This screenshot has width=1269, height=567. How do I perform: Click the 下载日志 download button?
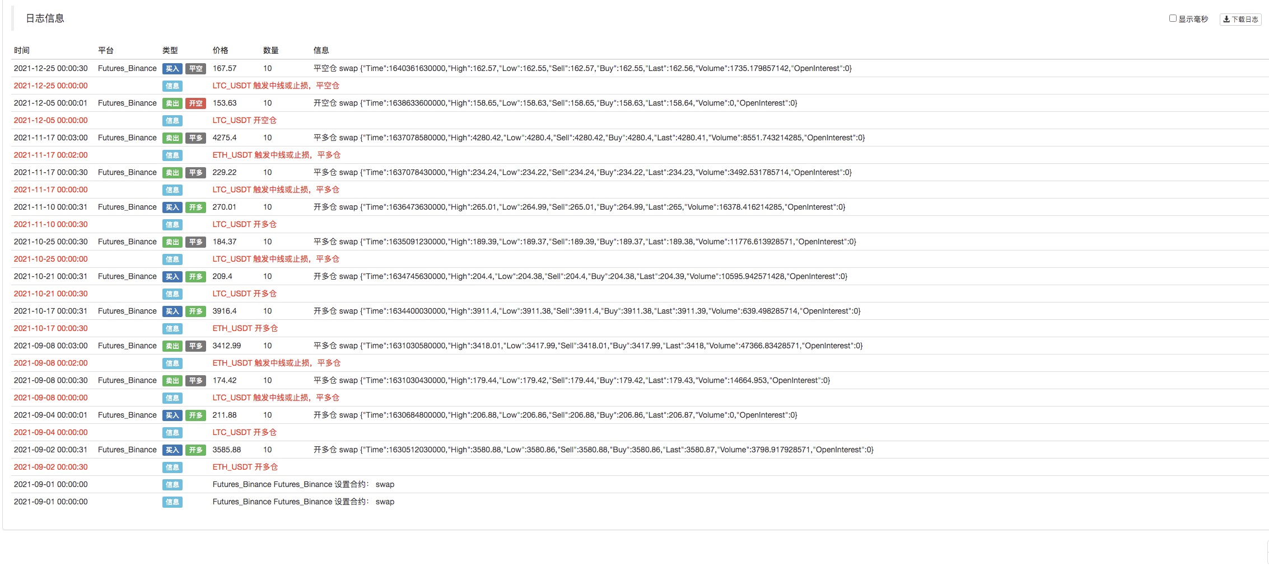(1240, 19)
